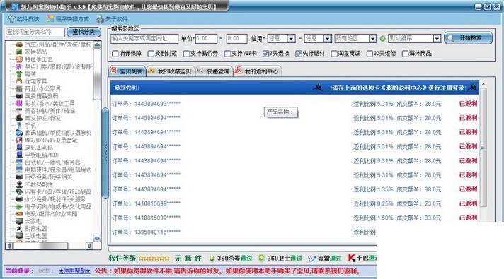
Task: Click the 电玩/配件/游戏 icon
Action: pos(19,214)
